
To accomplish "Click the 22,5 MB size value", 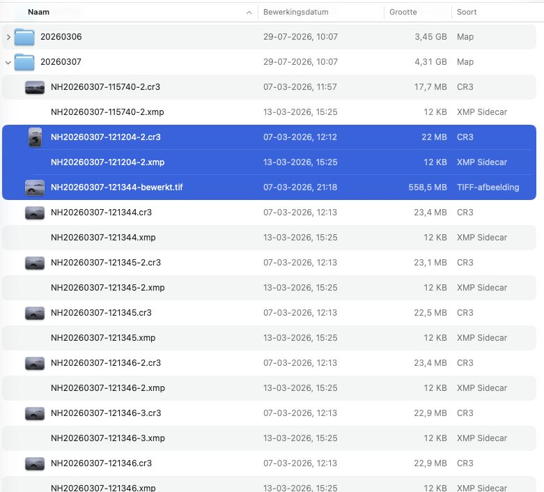I will click(430, 312).
